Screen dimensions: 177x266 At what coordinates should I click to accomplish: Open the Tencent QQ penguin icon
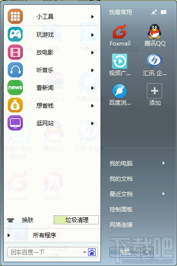coord(154,32)
